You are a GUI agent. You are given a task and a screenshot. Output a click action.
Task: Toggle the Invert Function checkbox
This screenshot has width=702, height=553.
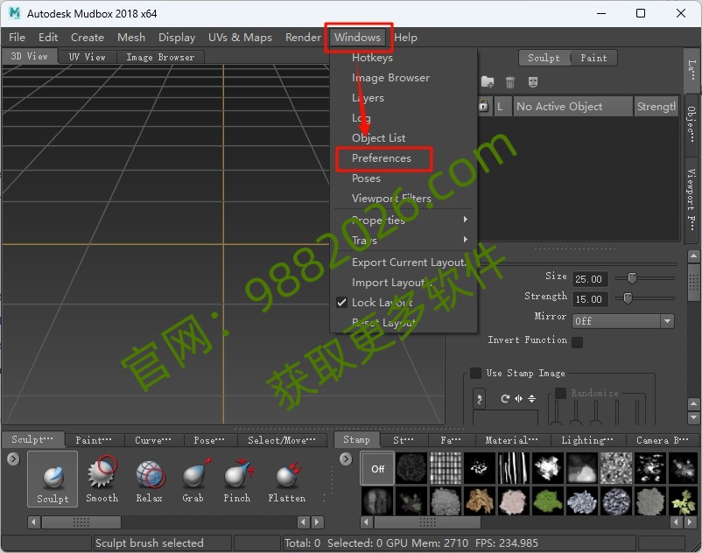577,342
